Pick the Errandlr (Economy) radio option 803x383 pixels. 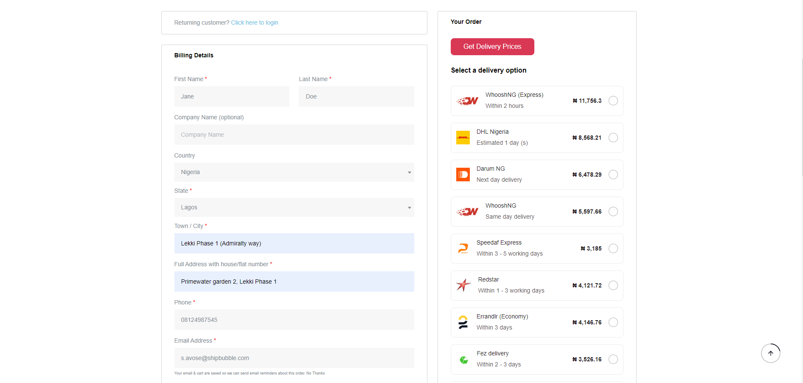point(613,322)
